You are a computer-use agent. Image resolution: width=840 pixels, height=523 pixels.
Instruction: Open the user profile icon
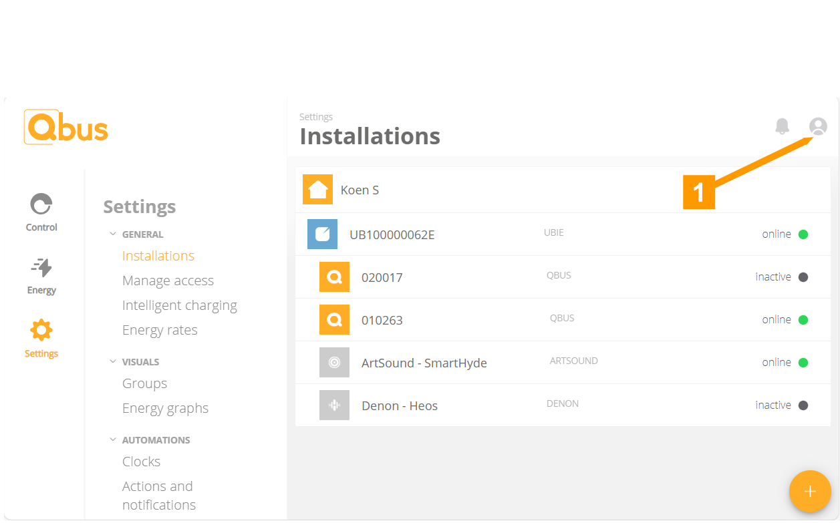[818, 126]
